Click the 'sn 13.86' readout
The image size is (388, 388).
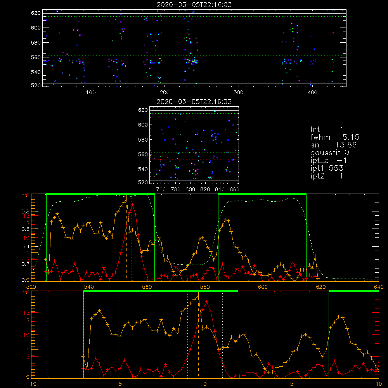pyautogui.click(x=334, y=145)
